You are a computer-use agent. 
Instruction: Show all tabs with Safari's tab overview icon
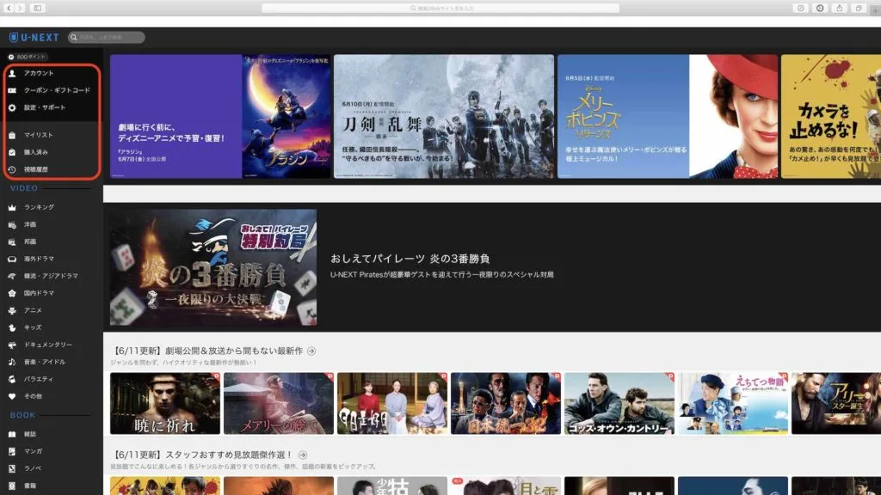click(x=859, y=9)
